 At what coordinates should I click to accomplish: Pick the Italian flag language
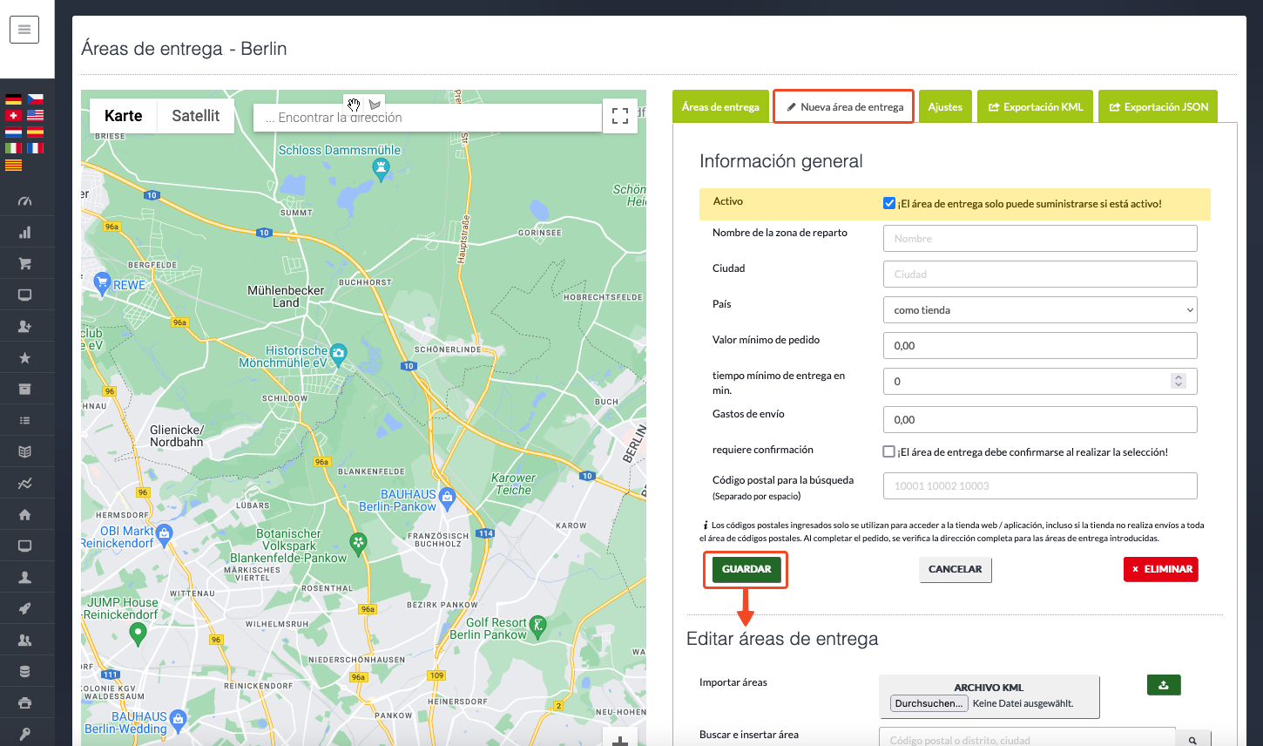(13, 148)
